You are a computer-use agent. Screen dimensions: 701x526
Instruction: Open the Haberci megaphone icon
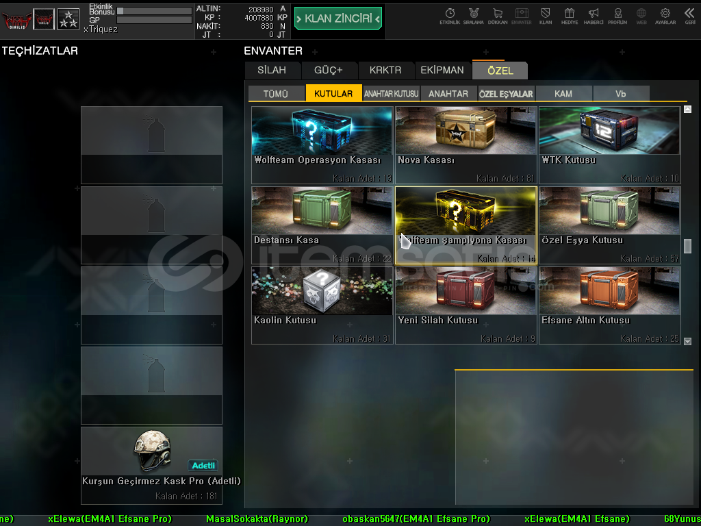(x=594, y=16)
